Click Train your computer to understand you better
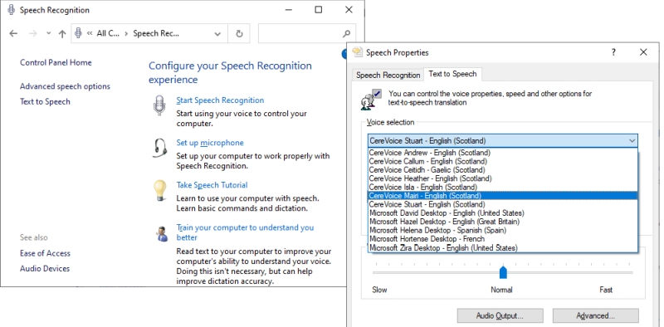The width and height of the screenshot is (664, 327). pyautogui.click(x=245, y=232)
